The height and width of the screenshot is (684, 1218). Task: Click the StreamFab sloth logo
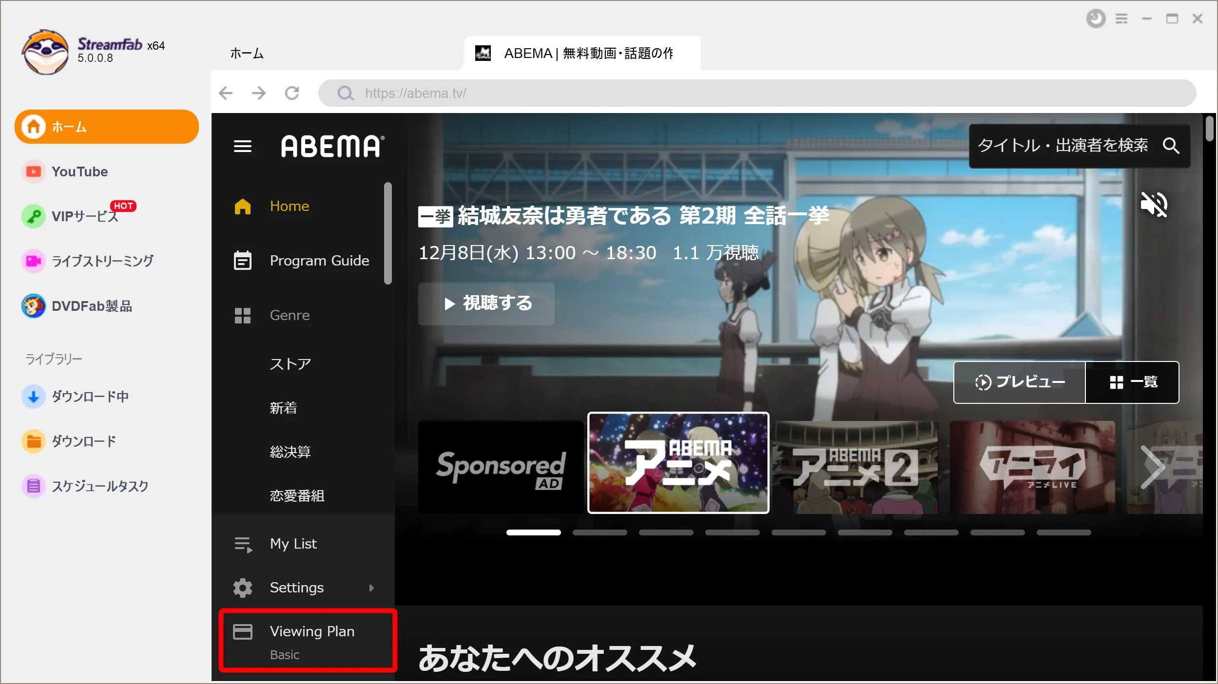pos(45,52)
